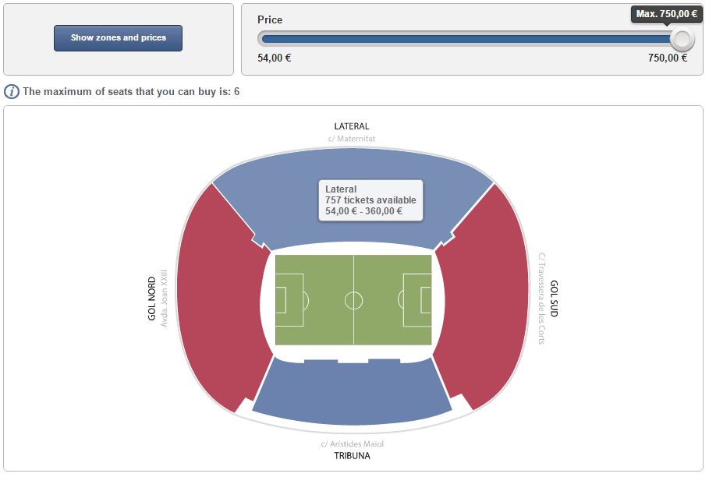Viewport: 709px width, 477px height.
Task: Click the centre circle of the pitch
Action: tap(353, 300)
